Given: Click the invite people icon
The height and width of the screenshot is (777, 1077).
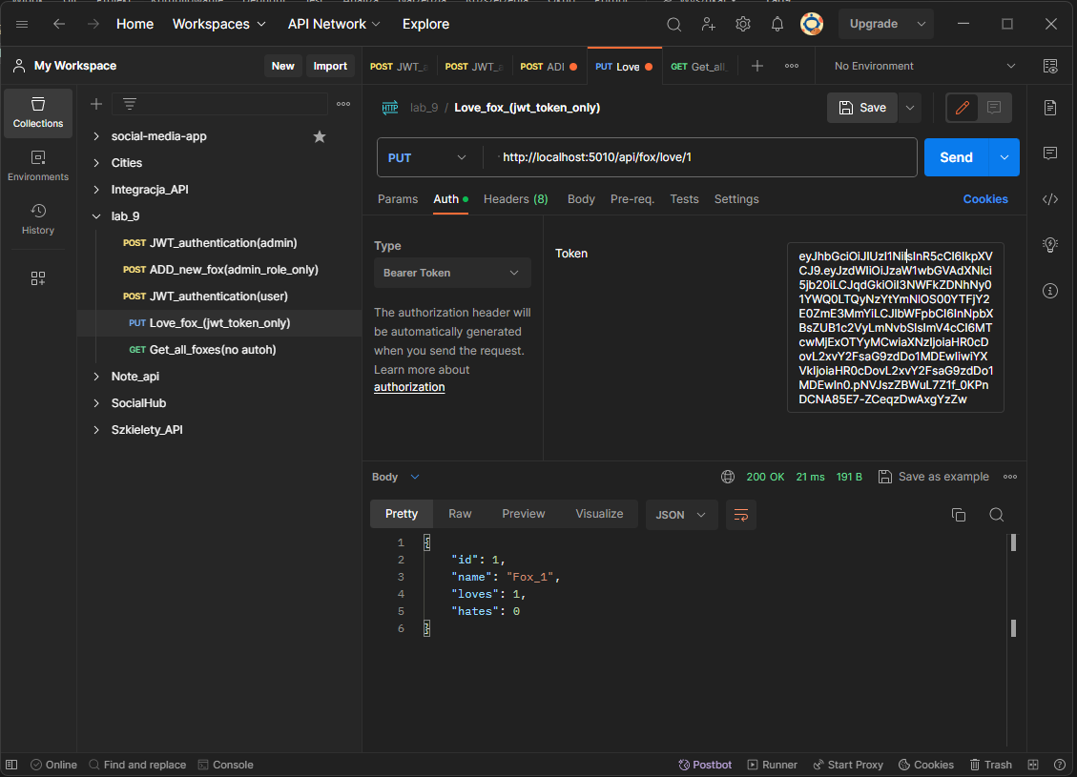Looking at the screenshot, I should point(708,24).
